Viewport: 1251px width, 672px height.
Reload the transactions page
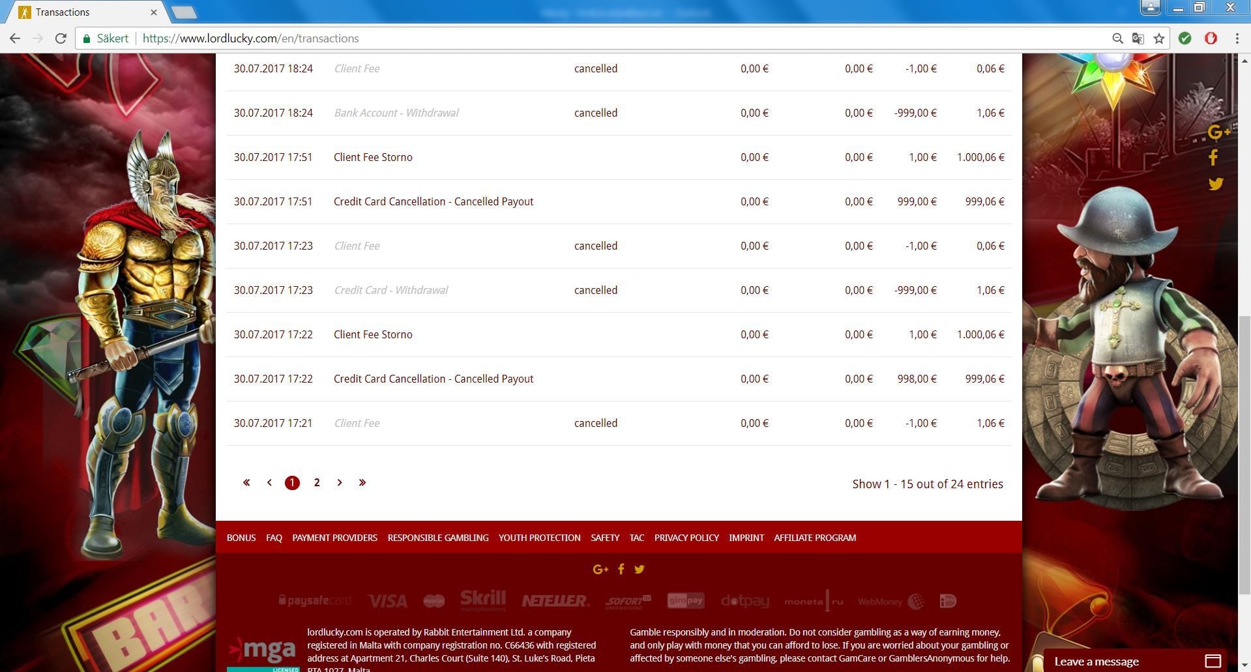(x=61, y=38)
